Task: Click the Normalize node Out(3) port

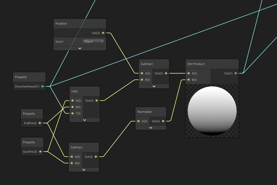Action: point(163,121)
